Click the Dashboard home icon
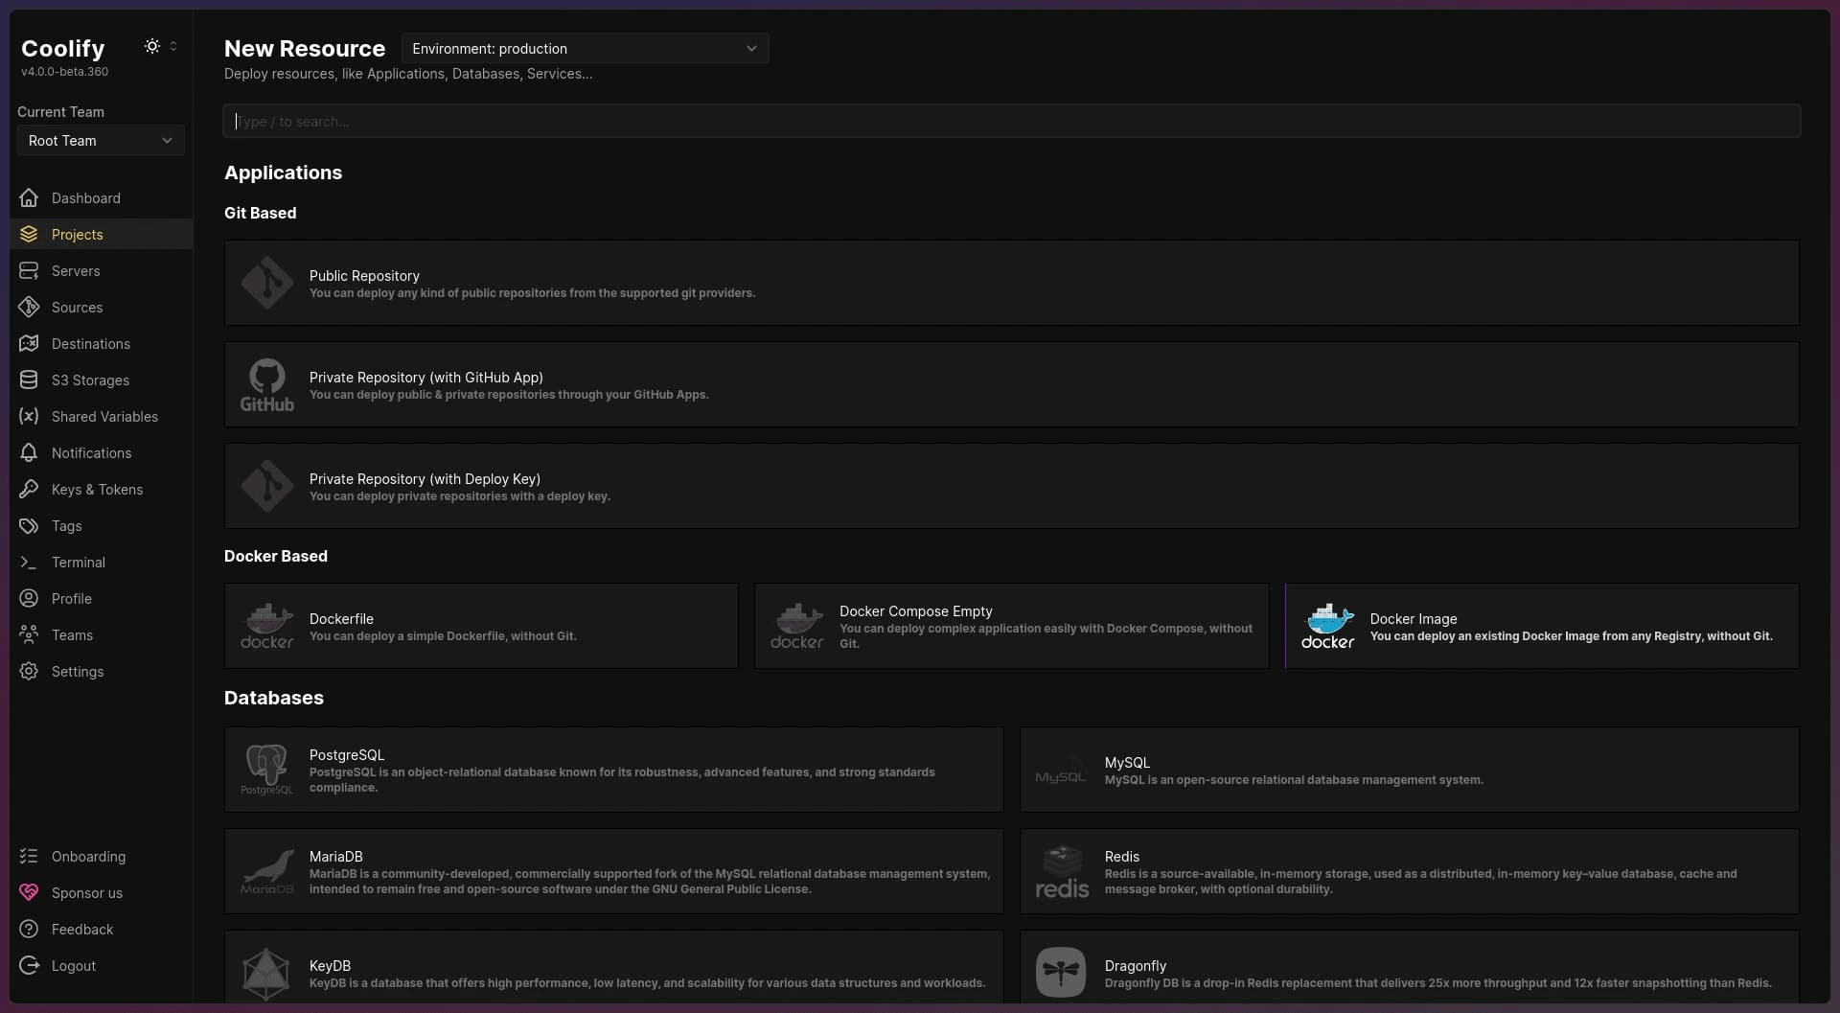Viewport: 1840px width, 1013px height. (29, 198)
